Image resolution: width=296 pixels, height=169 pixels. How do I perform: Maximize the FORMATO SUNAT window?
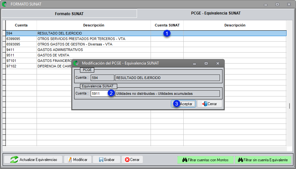pos(277,4)
